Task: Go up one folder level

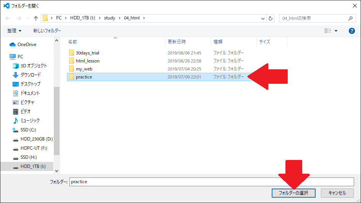Action: 36,18
